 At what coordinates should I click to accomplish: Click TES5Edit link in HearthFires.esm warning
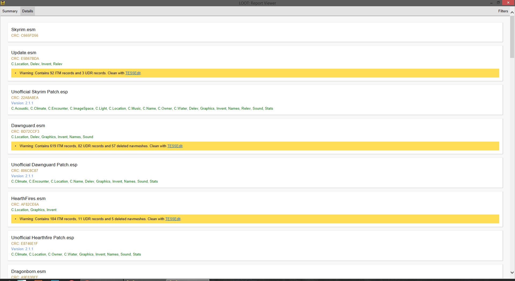click(x=173, y=219)
